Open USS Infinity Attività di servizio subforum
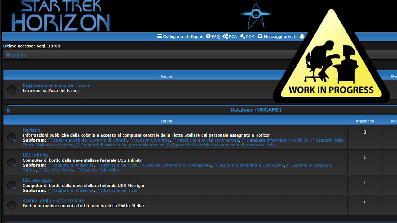 point(119,165)
